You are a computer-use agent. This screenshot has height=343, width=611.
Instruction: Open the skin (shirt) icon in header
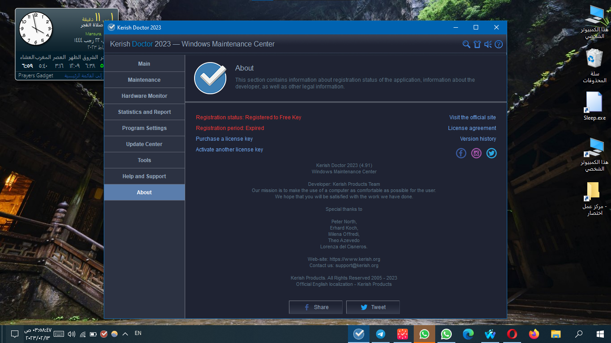click(477, 44)
